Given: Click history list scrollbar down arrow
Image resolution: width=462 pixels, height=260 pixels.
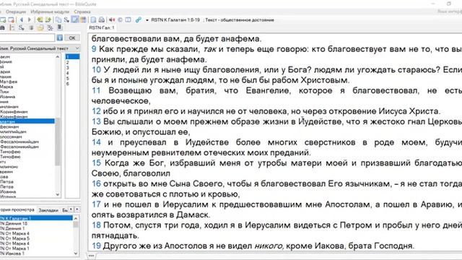Looking at the screenshot, I should (76, 253).
